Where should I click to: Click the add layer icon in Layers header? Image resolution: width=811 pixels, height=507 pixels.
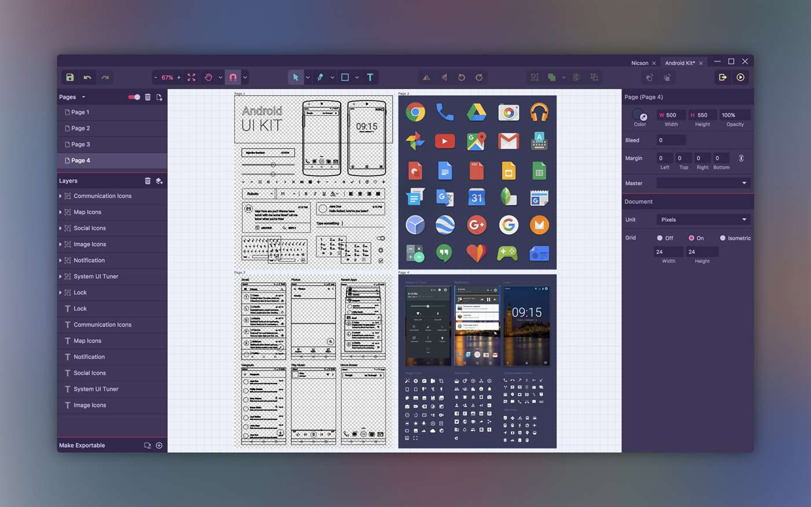159,181
